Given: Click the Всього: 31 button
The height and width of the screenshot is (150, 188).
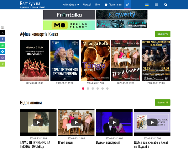Looking at the screenshot, I should tap(163, 102).
